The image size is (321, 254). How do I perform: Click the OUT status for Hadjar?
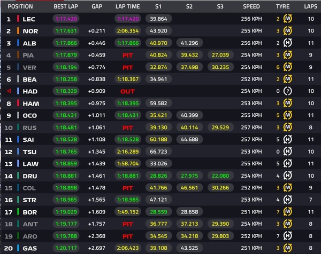(x=127, y=91)
